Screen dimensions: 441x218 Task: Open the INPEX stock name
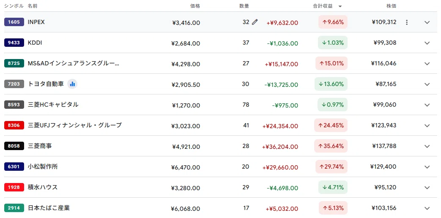[x=36, y=22]
